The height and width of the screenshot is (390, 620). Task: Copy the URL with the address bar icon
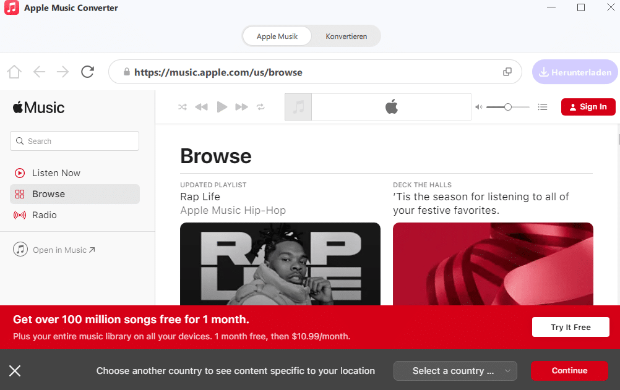pos(507,72)
